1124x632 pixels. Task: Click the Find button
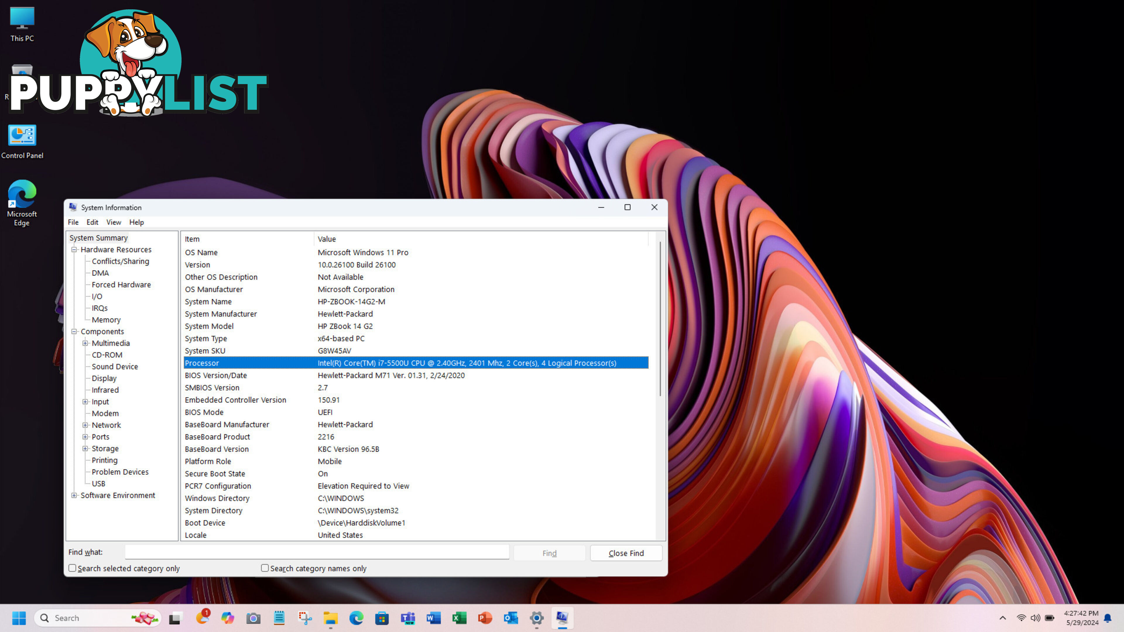[549, 553]
